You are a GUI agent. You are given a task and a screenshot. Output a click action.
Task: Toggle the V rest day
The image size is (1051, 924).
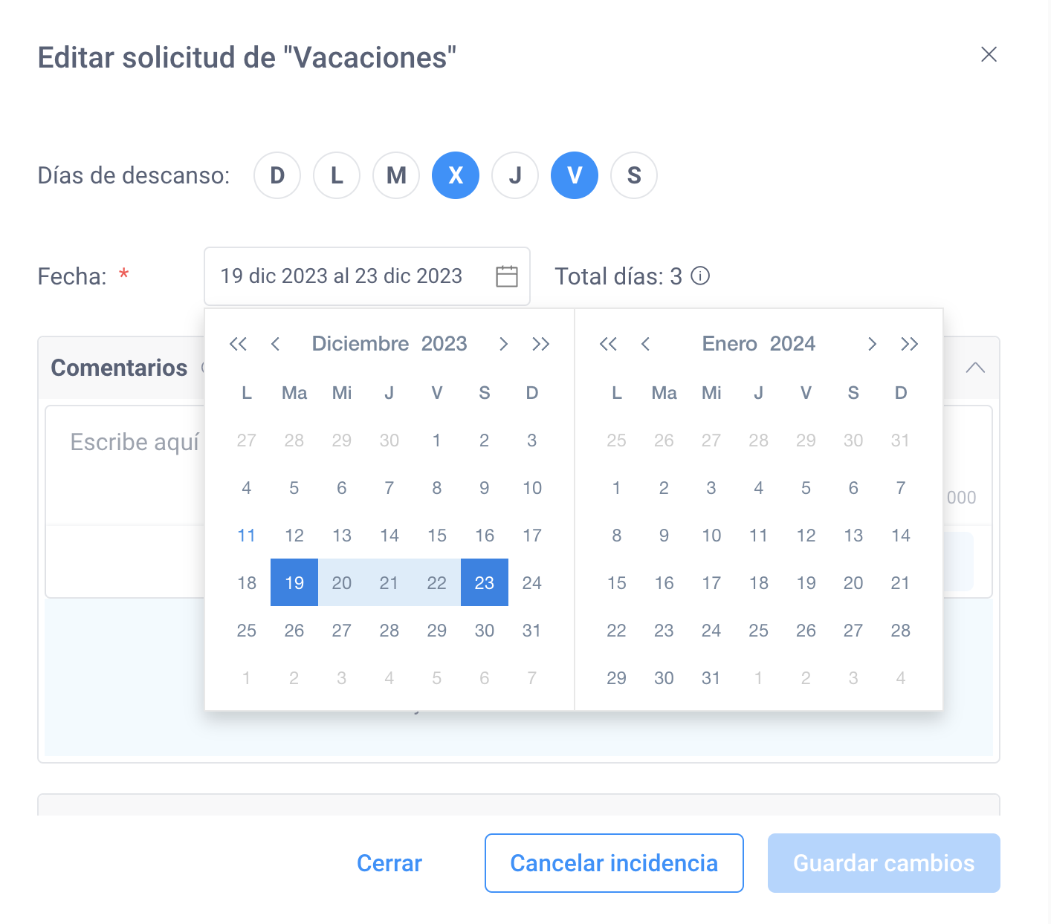click(x=575, y=175)
